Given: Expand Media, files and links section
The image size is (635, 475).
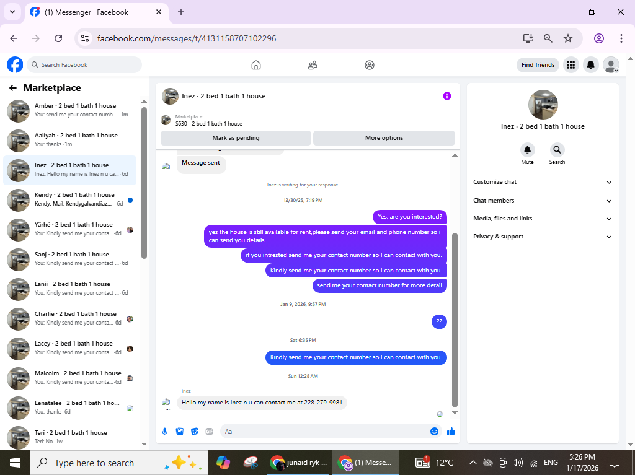Looking at the screenshot, I should pos(543,219).
